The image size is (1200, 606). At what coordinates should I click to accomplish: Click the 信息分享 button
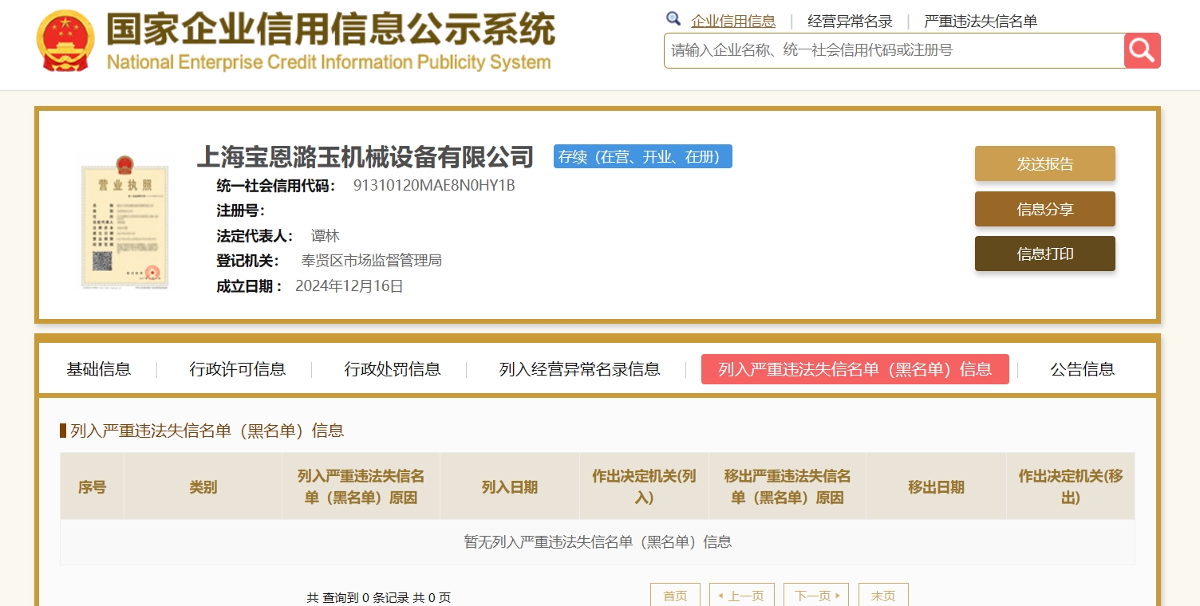point(1045,209)
